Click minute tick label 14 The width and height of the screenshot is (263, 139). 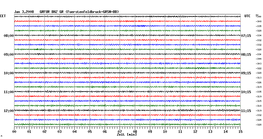click(x=225, y=131)
